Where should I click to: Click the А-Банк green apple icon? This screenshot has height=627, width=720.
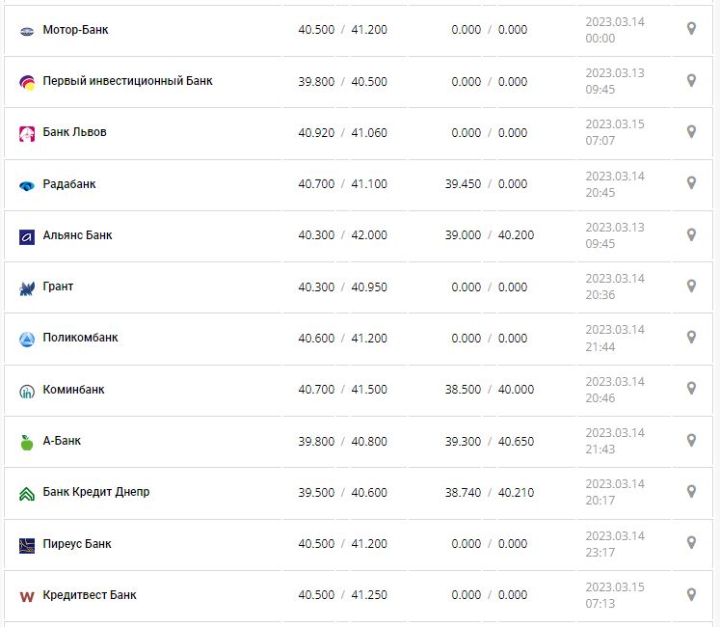27,442
